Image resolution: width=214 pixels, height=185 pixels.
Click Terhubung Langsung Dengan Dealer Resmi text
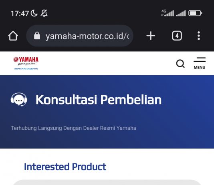(63, 128)
